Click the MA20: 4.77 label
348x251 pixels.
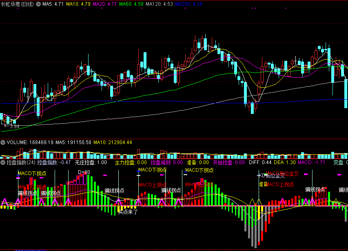tap(104, 4)
